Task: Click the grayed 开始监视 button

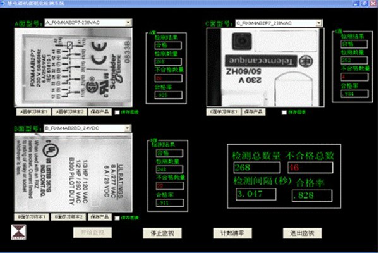Action: click(93, 233)
